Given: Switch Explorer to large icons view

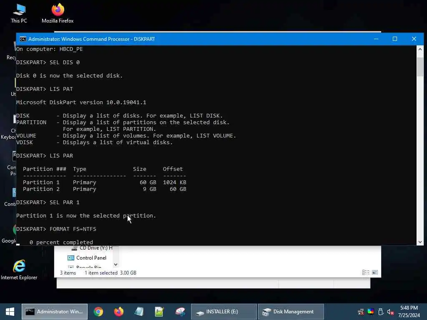Looking at the screenshot, I should click(x=375, y=272).
